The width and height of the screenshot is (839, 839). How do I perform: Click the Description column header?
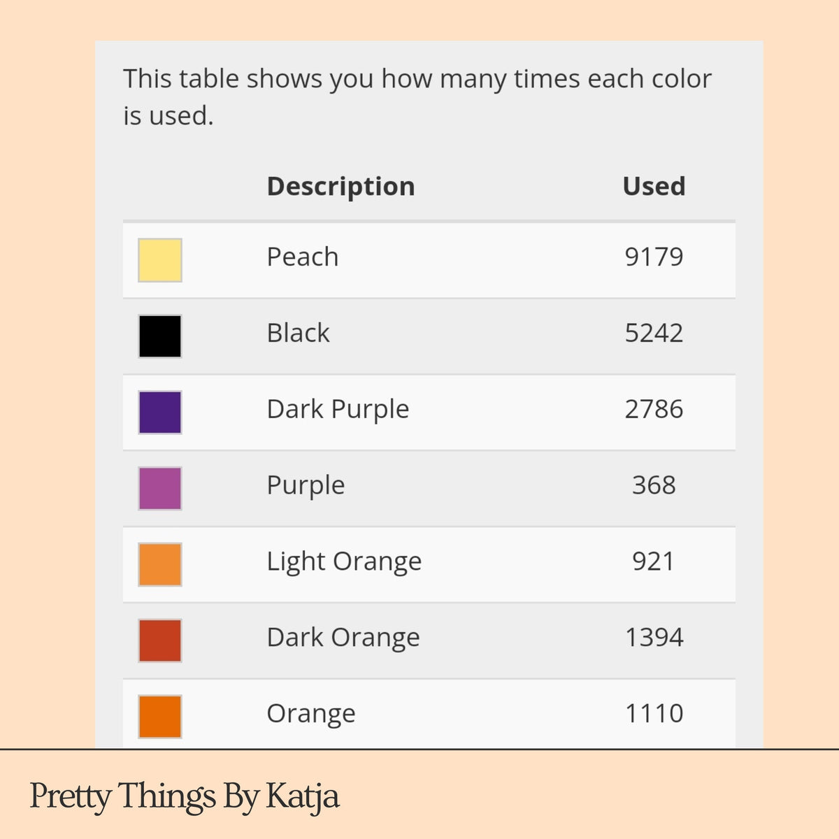341,187
